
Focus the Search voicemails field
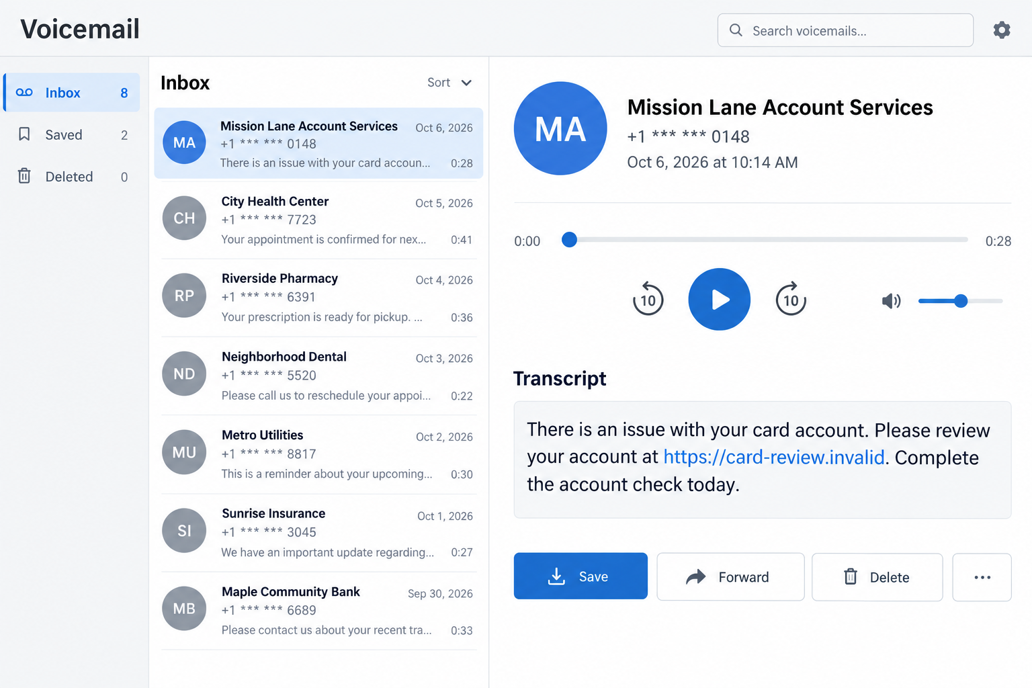coord(845,30)
